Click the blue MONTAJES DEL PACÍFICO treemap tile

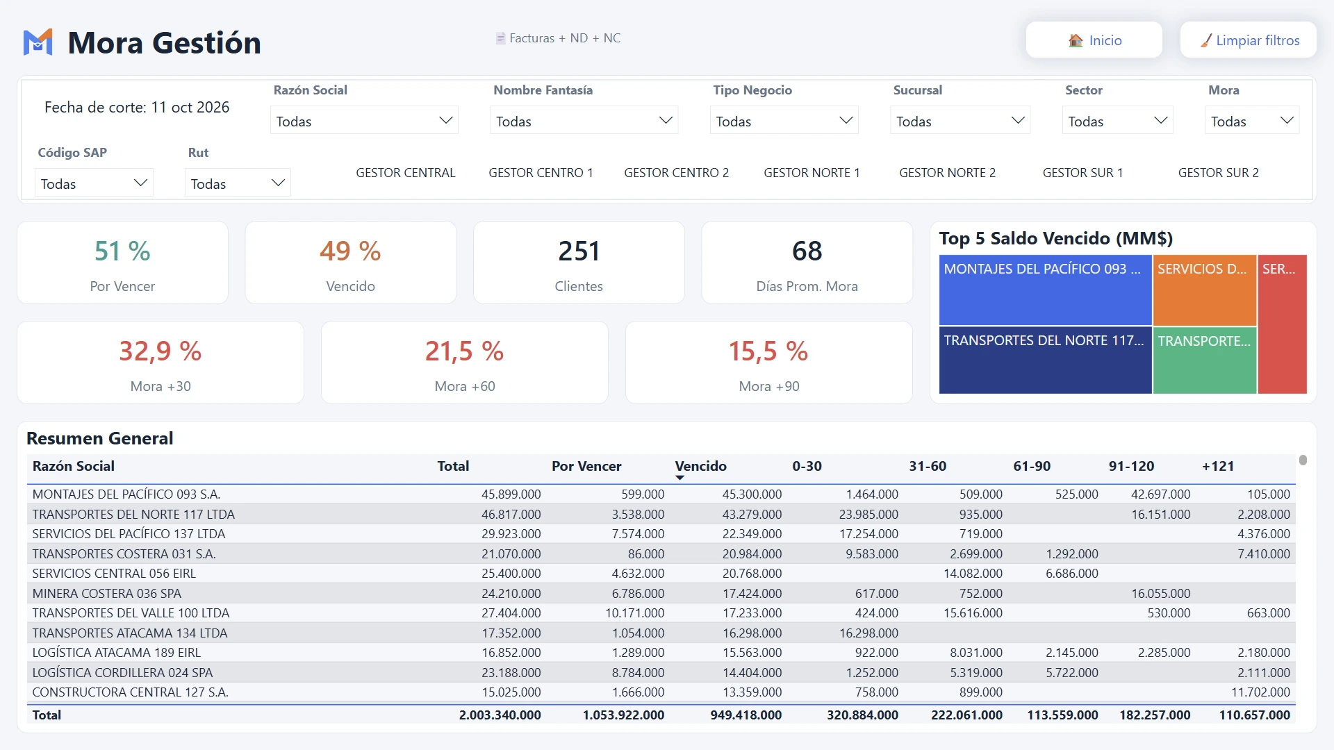point(1045,290)
